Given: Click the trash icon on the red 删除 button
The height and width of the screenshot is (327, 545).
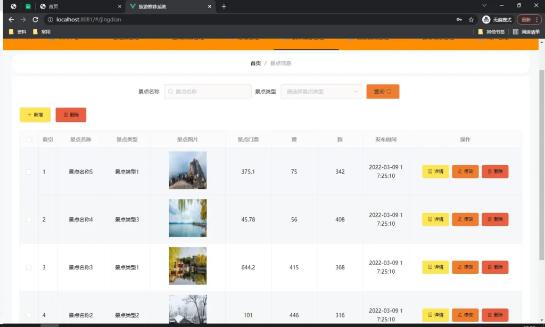Looking at the screenshot, I should (65, 115).
